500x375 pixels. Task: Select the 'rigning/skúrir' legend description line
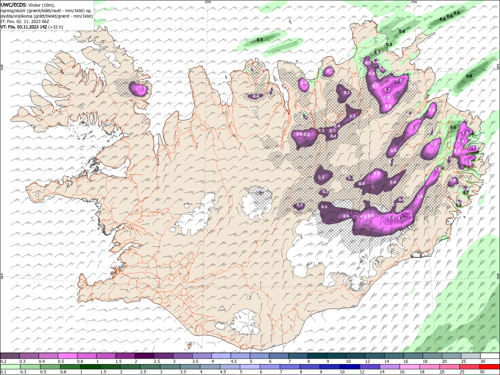click(46, 11)
